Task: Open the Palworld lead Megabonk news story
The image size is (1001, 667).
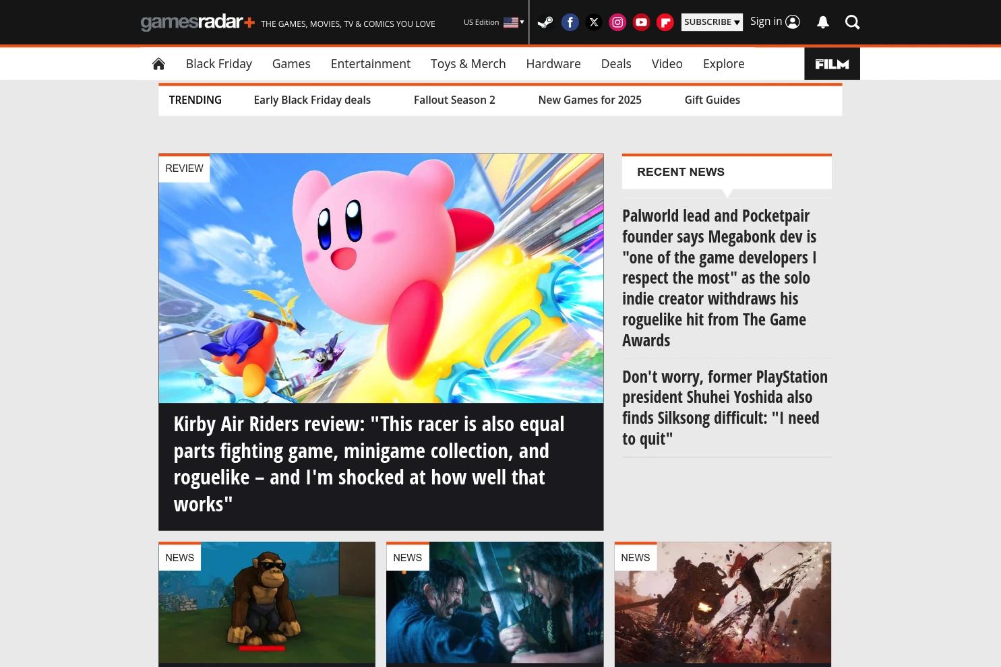Action: point(721,278)
